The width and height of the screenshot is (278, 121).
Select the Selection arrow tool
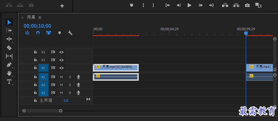coord(9,22)
